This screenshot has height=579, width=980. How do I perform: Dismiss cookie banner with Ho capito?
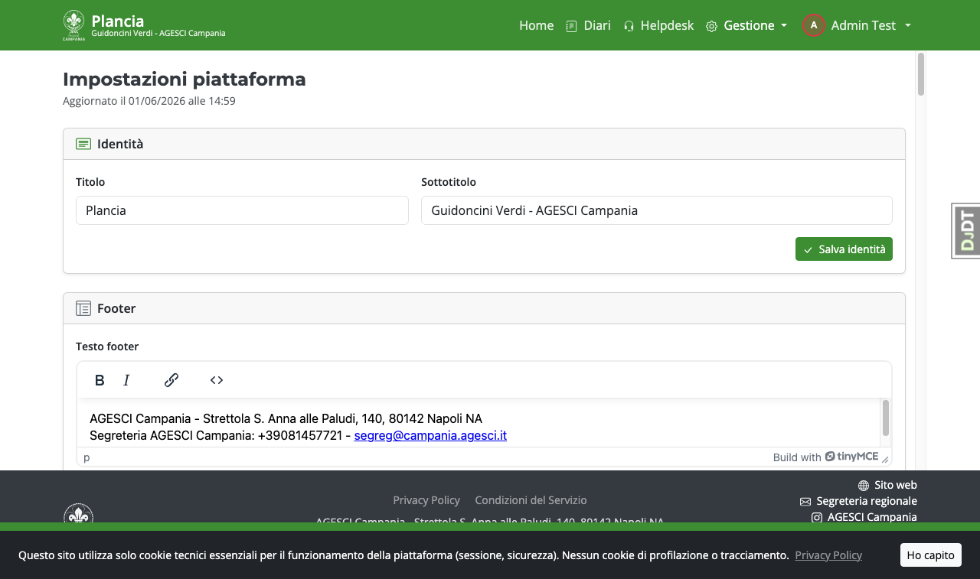[x=930, y=555]
